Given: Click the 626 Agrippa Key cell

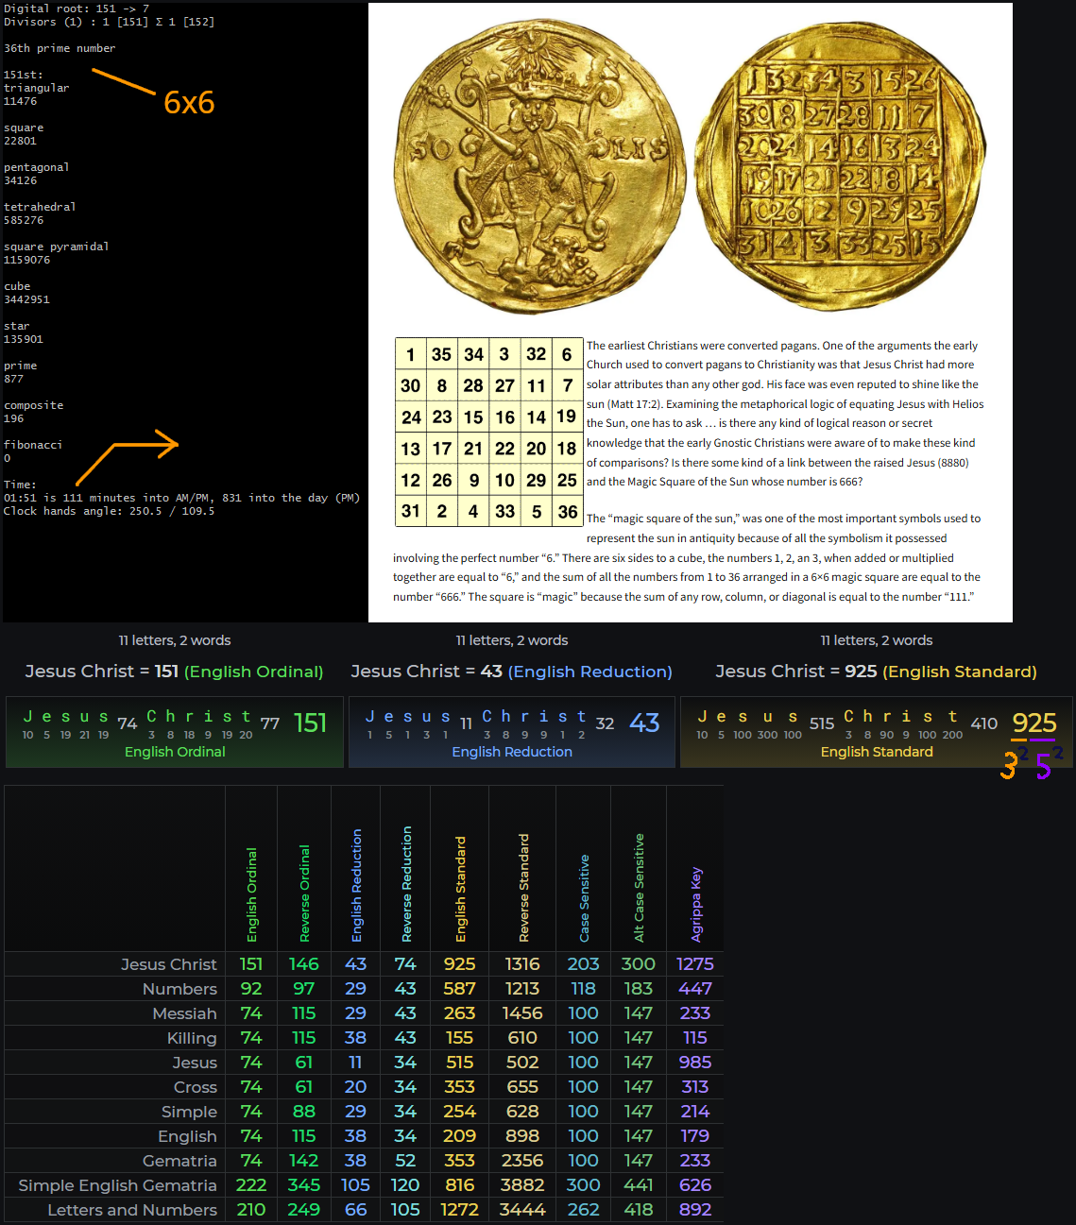Looking at the screenshot, I should [695, 1185].
